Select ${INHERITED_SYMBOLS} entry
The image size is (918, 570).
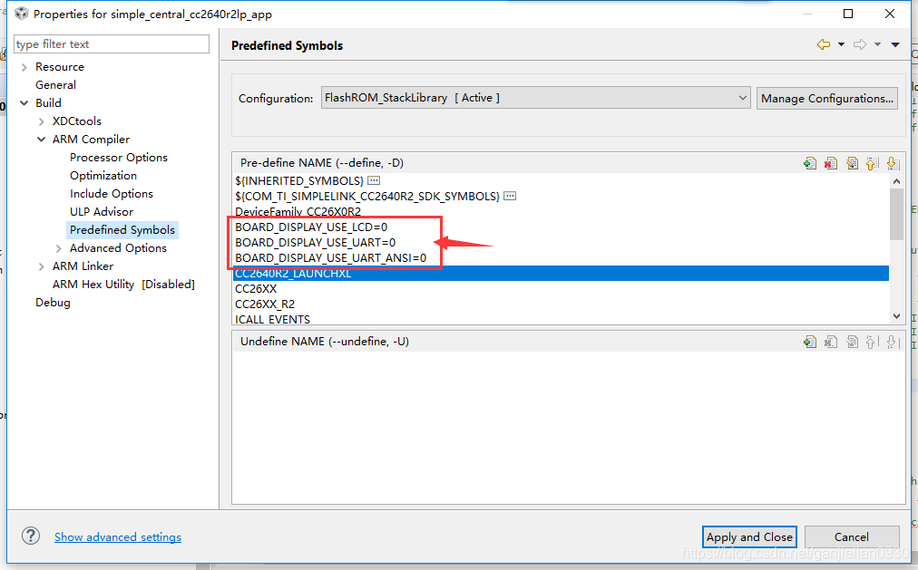pyautogui.click(x=299, y=180)
